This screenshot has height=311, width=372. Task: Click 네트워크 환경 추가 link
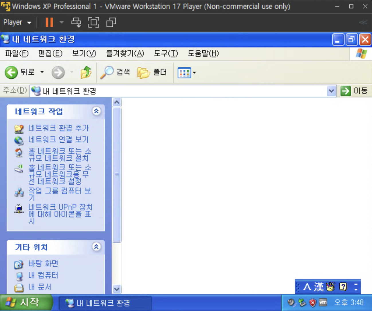pyautogui.click(x=59, y=128)
